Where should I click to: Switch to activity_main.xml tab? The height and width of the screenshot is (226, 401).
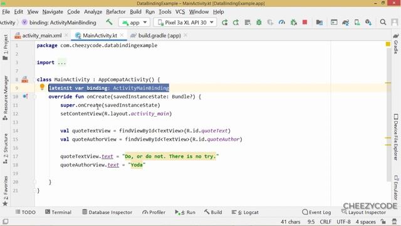point(42,36)
